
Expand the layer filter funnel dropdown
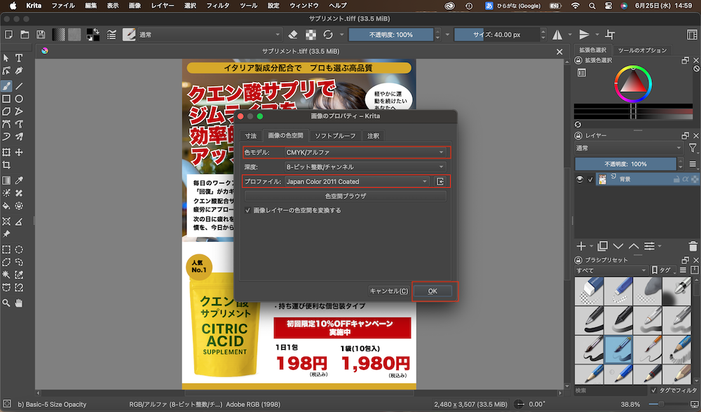click(x=693, y=148)
